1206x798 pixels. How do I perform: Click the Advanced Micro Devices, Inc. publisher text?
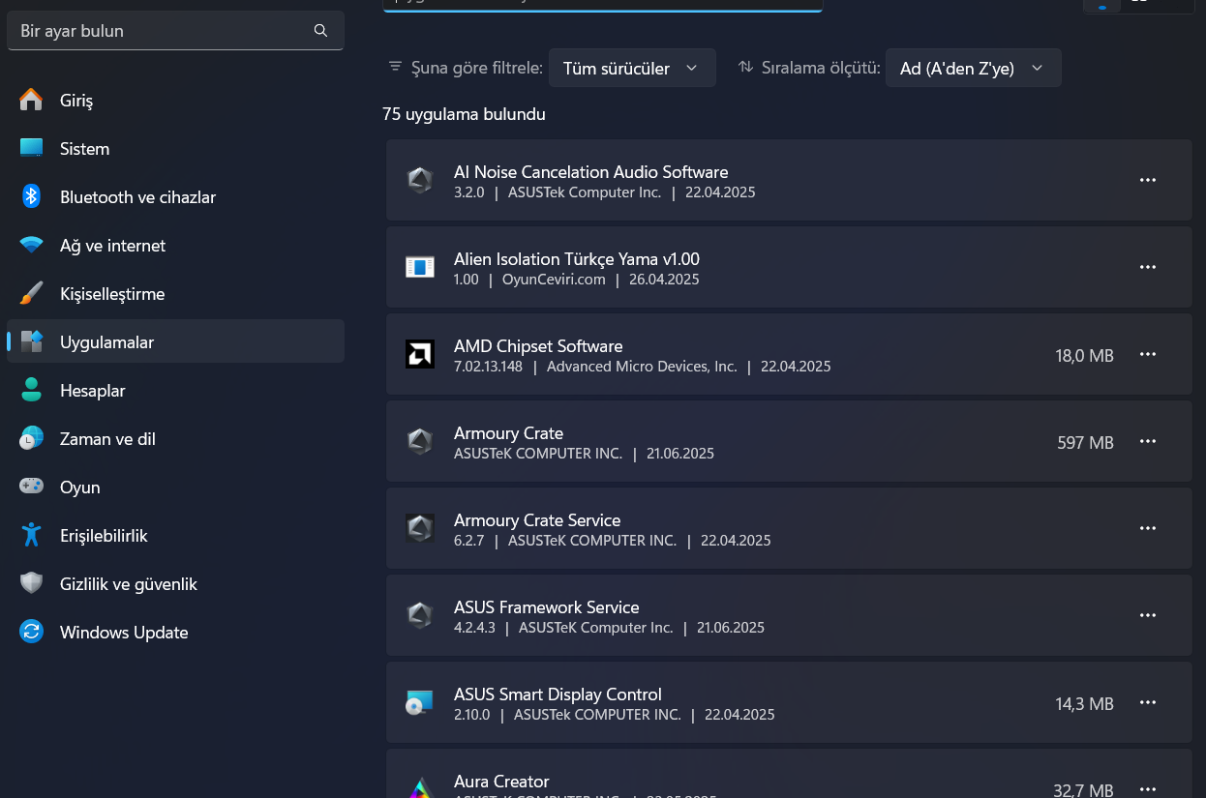(642, 367)
